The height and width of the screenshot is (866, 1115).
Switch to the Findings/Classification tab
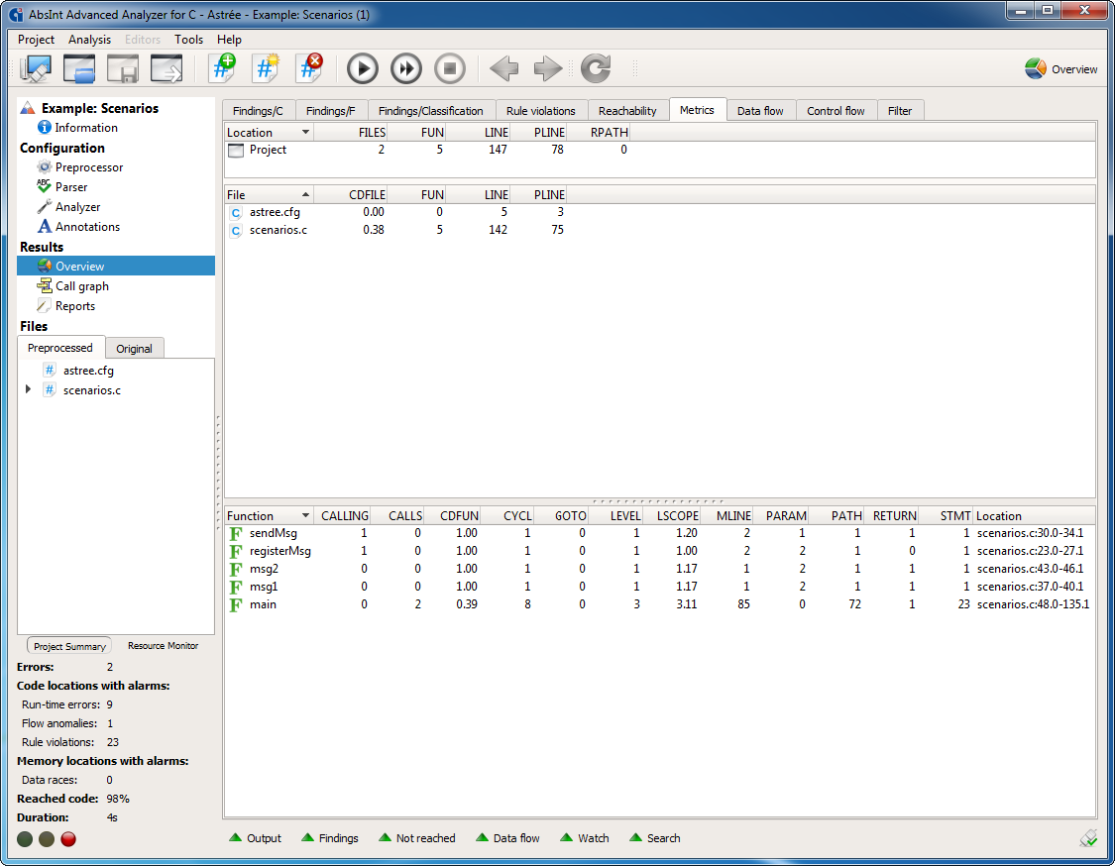431,111
